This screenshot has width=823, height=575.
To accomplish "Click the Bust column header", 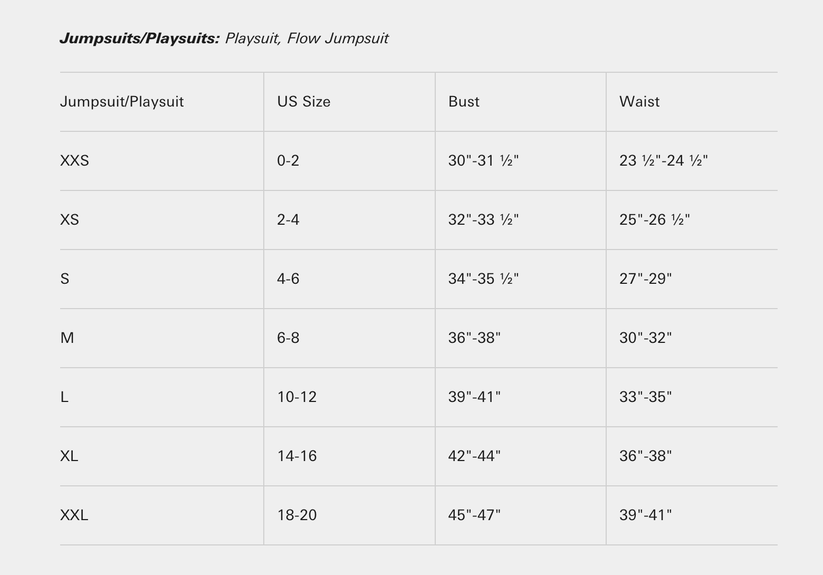I will click(x=464, y=102).
